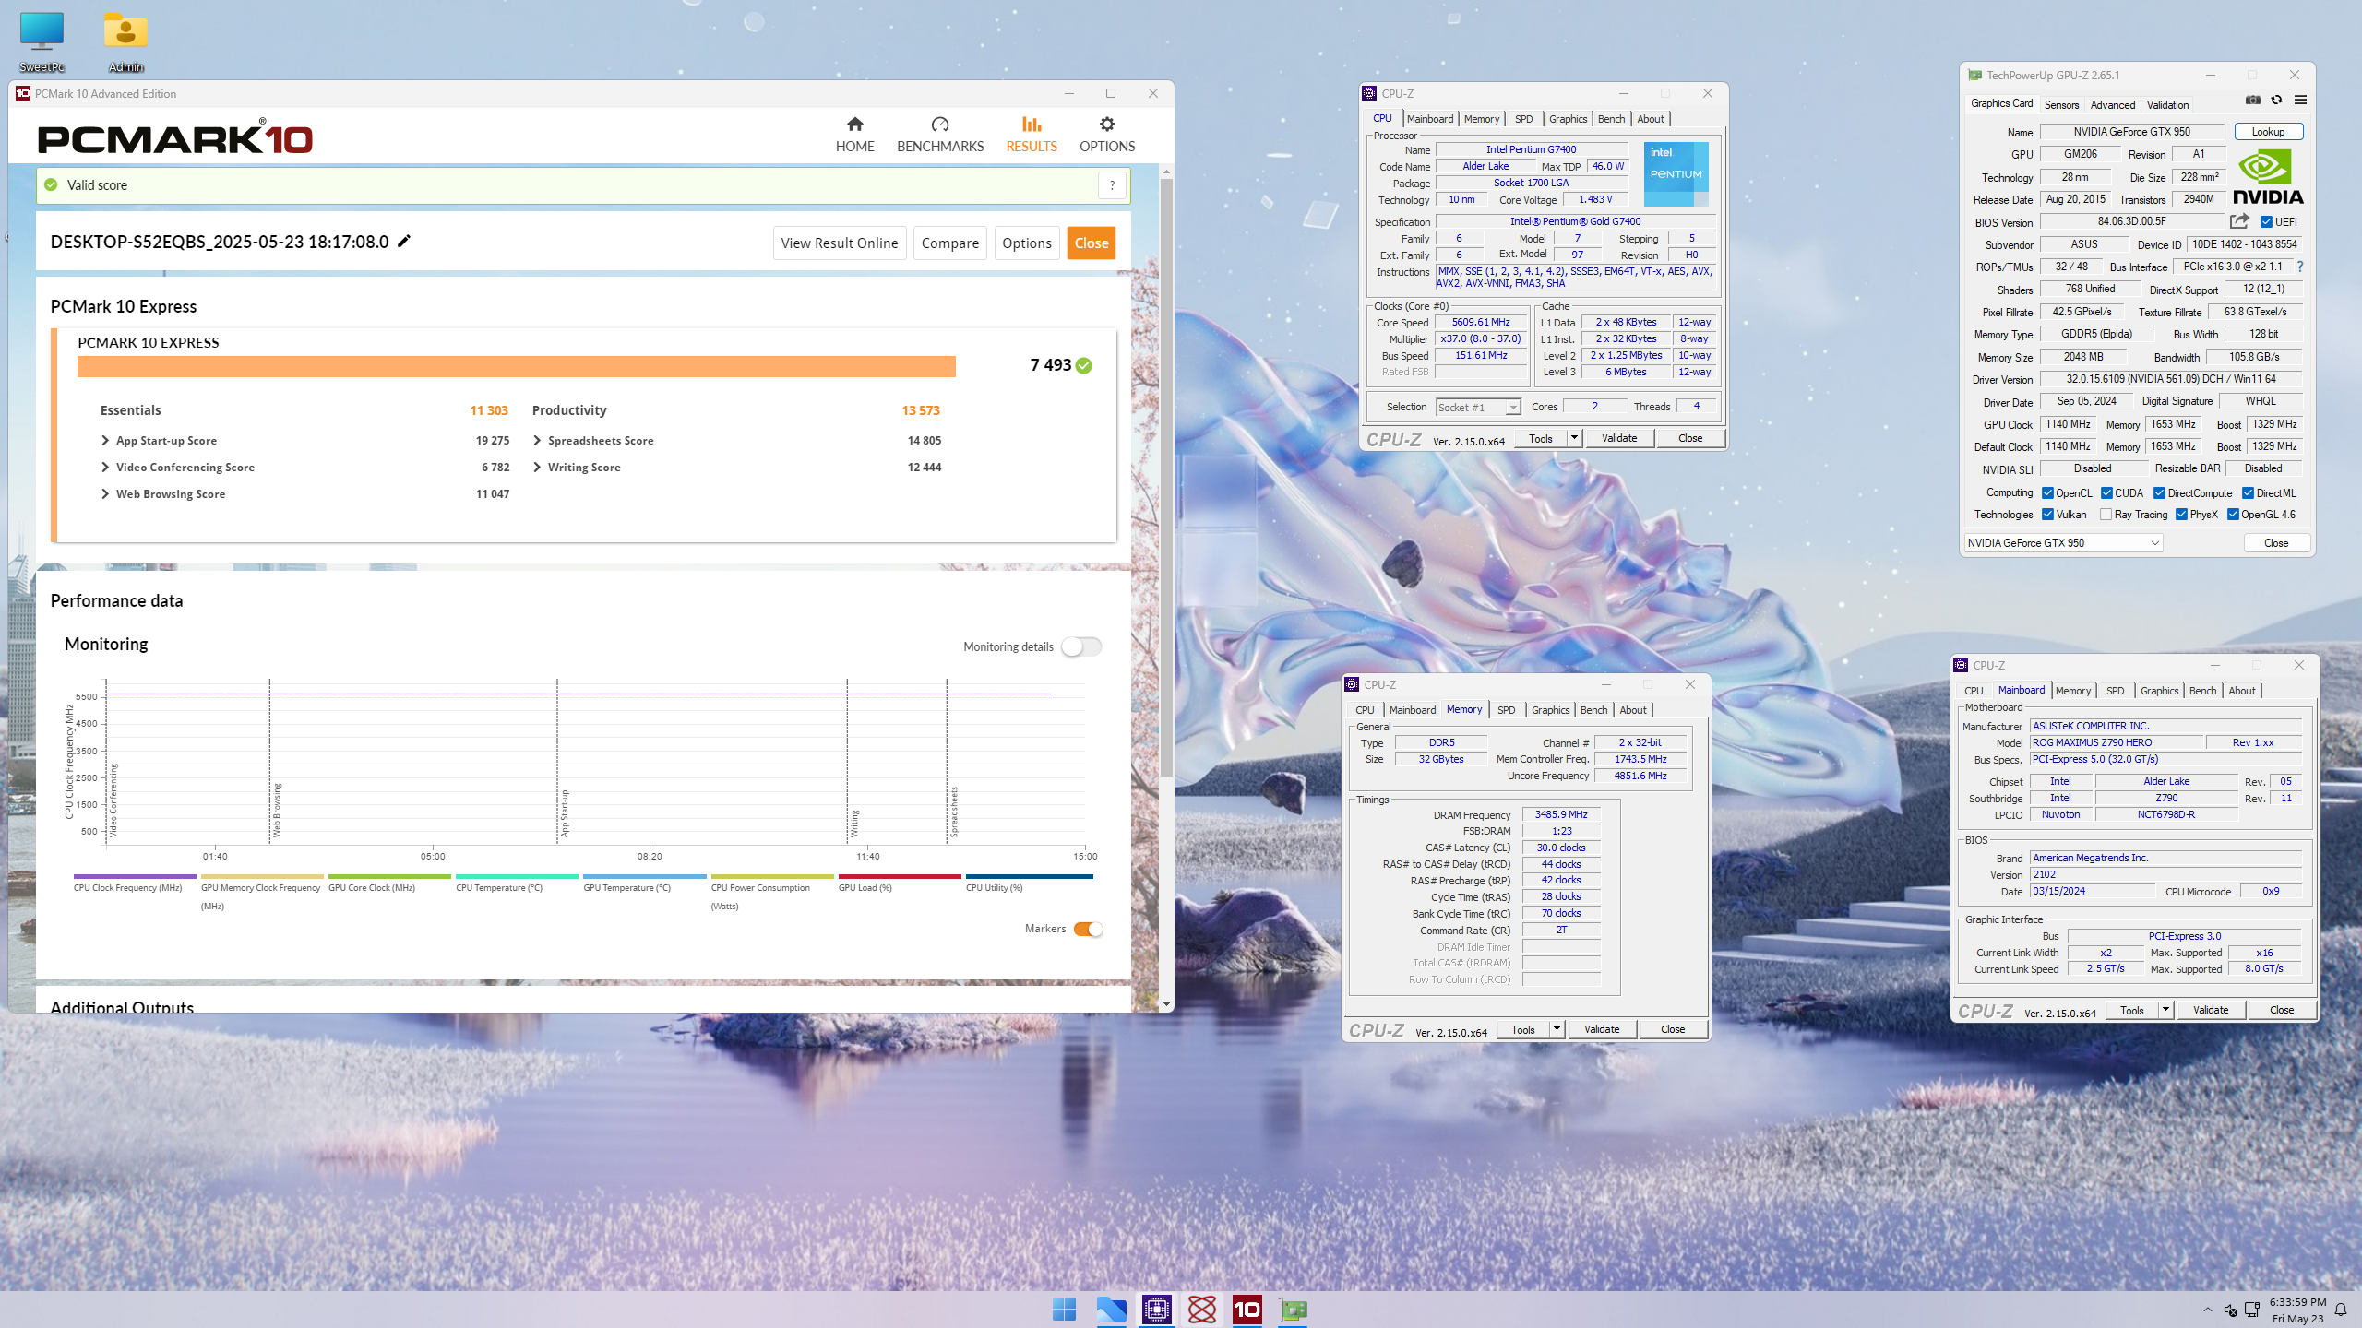Expand the Writing Score row

click(x=537, y=467)
